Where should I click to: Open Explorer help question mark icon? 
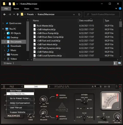(120, 9)
